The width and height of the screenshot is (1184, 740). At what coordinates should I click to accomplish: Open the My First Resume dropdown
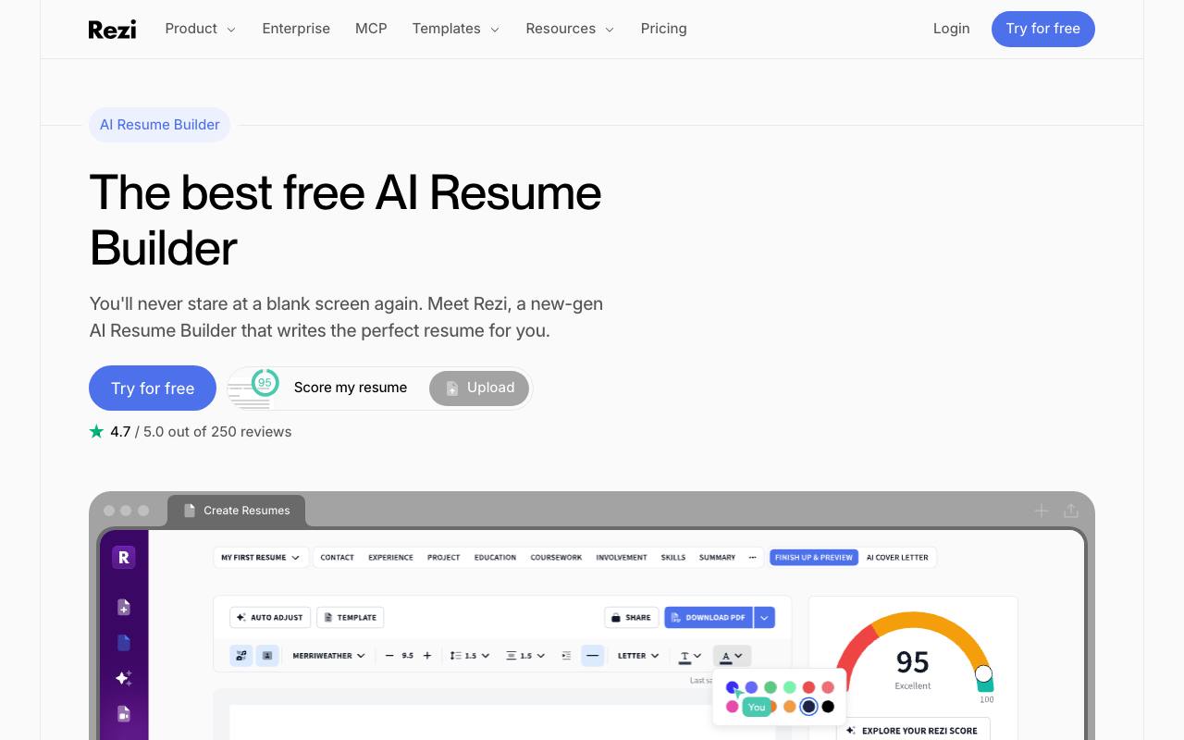point(261,558)
